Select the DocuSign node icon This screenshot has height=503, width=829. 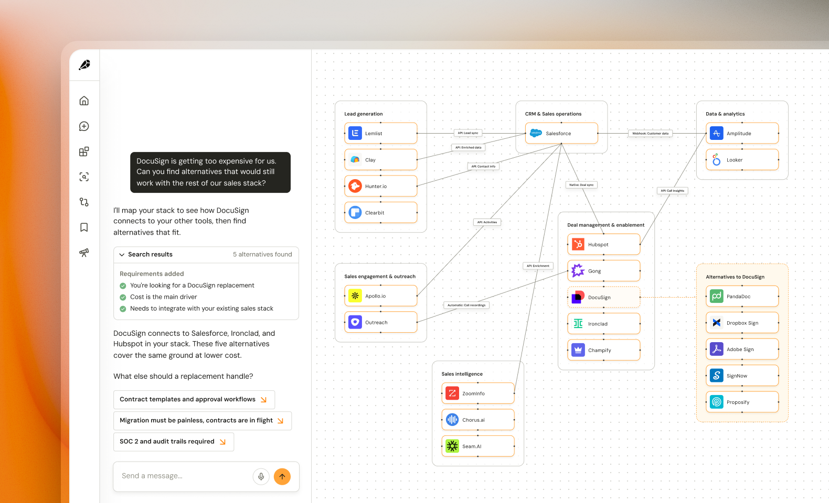[x=578, y=297]
